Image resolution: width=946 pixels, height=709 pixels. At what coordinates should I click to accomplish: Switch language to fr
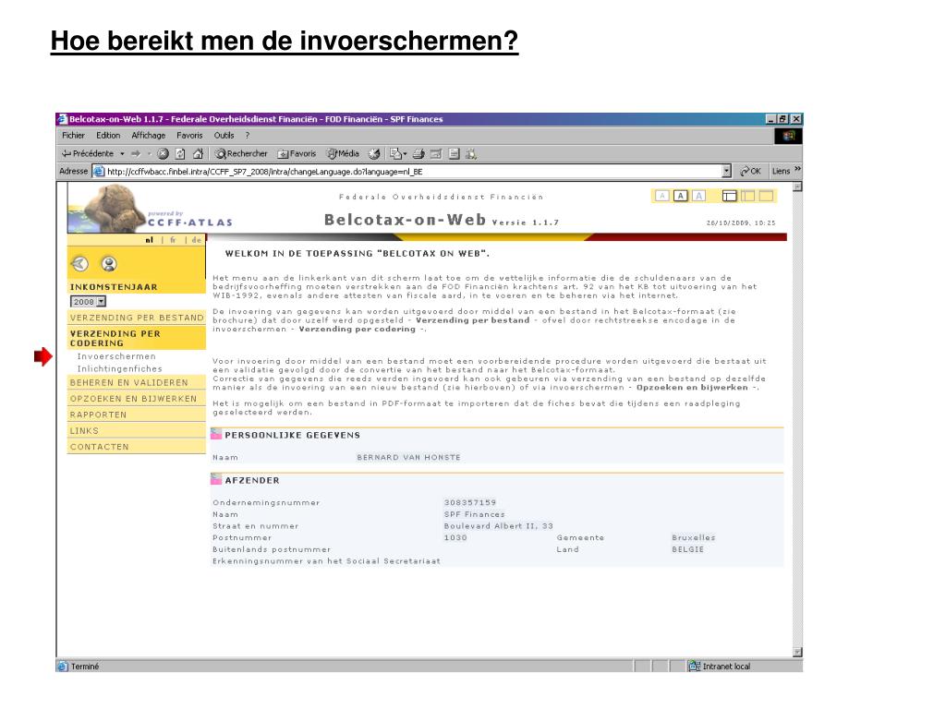[173, 240]
